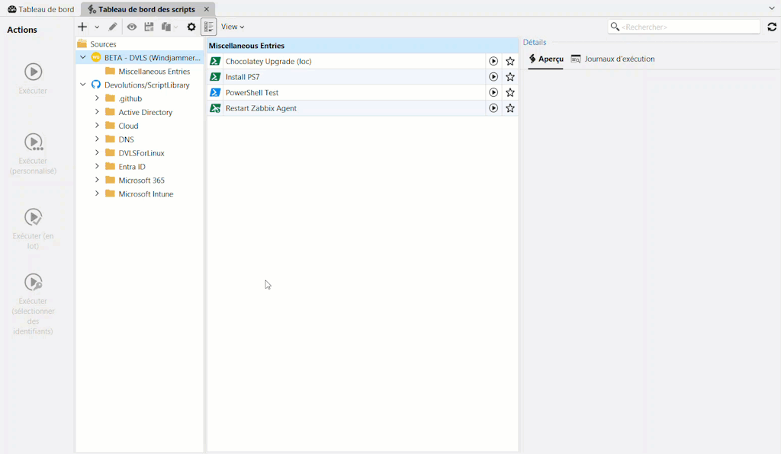Expand the Active Directory folder
Screen dimensions: 781x454
point(98,112)
